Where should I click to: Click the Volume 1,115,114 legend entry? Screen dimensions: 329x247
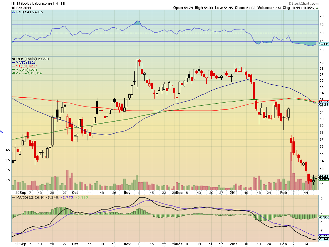pos(29,73)
